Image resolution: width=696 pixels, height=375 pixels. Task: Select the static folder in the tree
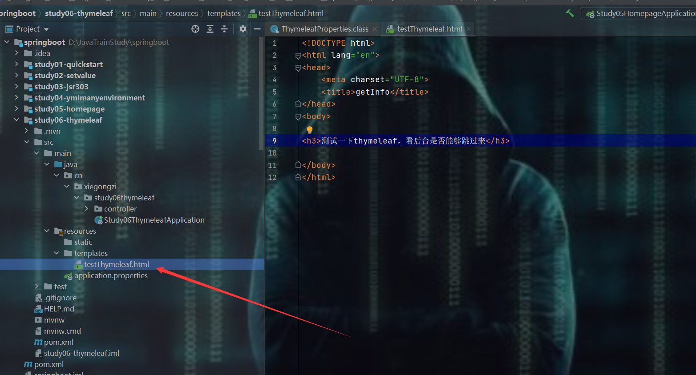83,242
